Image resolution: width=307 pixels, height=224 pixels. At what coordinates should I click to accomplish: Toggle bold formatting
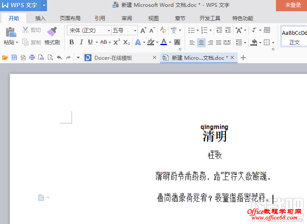(x=72, y=42)
